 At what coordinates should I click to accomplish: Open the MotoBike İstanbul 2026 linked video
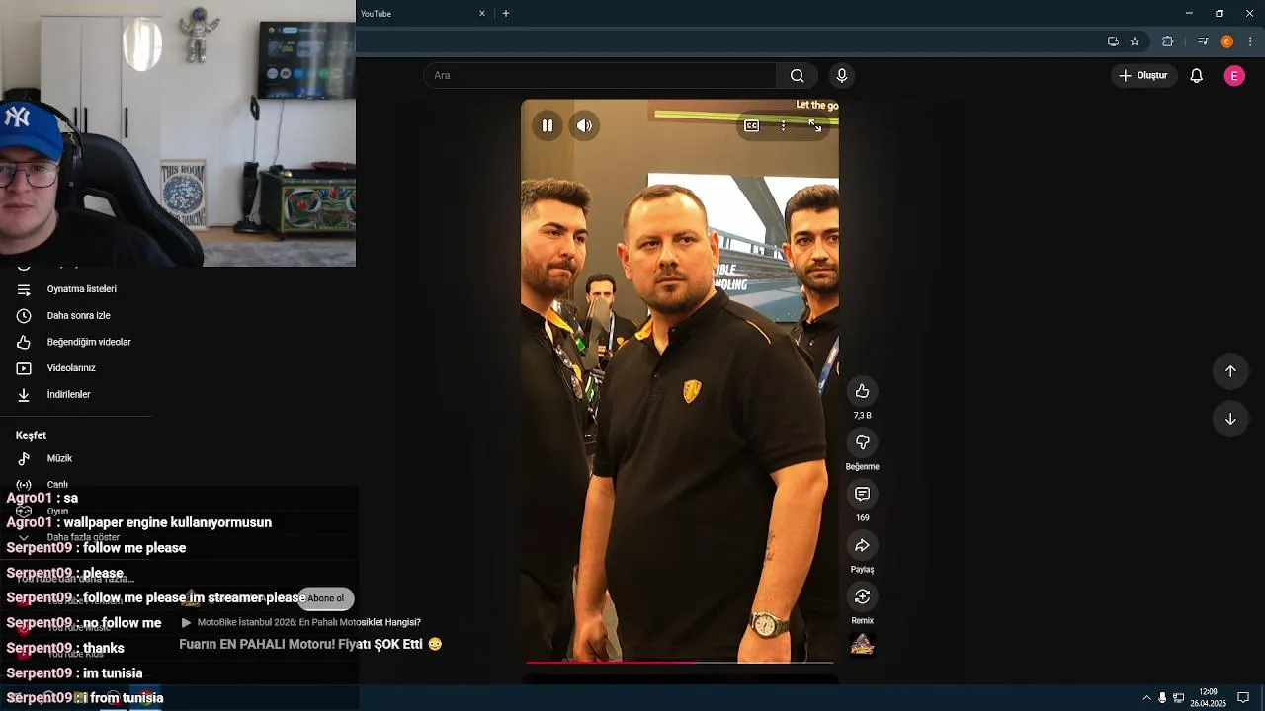click(x=301, y=623)
